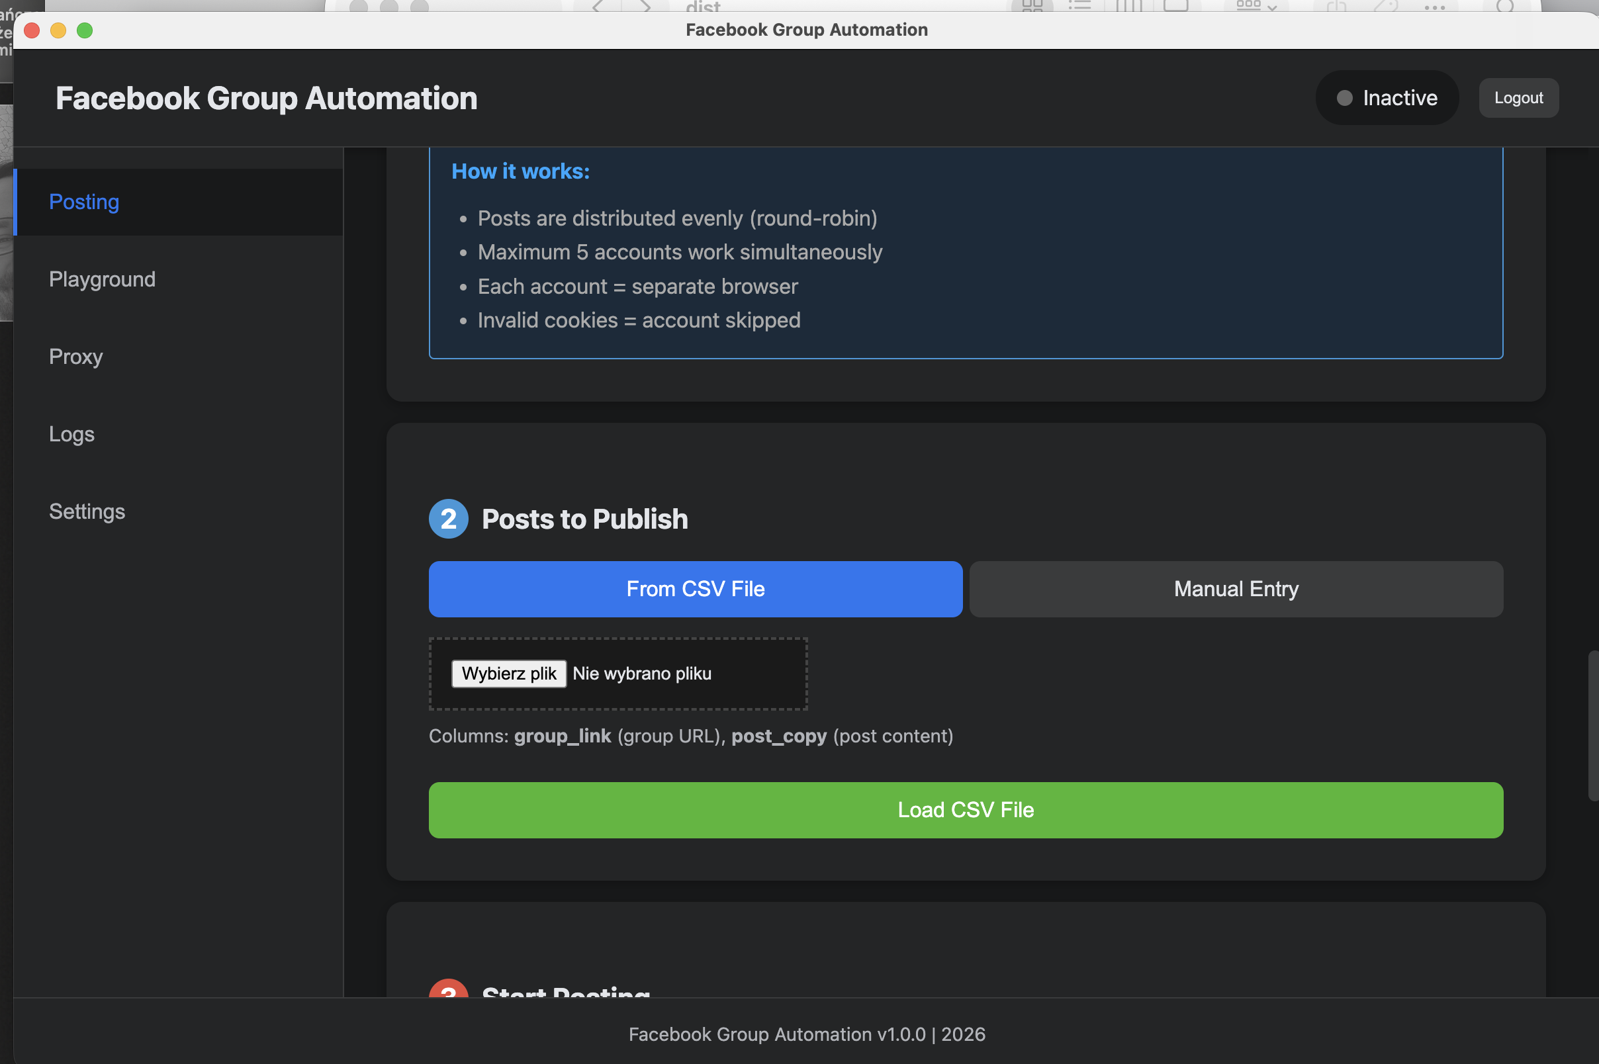This screenshot has height=1064, width=1599.
Task: Click the blue 'How it works' heading
Action: 520,171
